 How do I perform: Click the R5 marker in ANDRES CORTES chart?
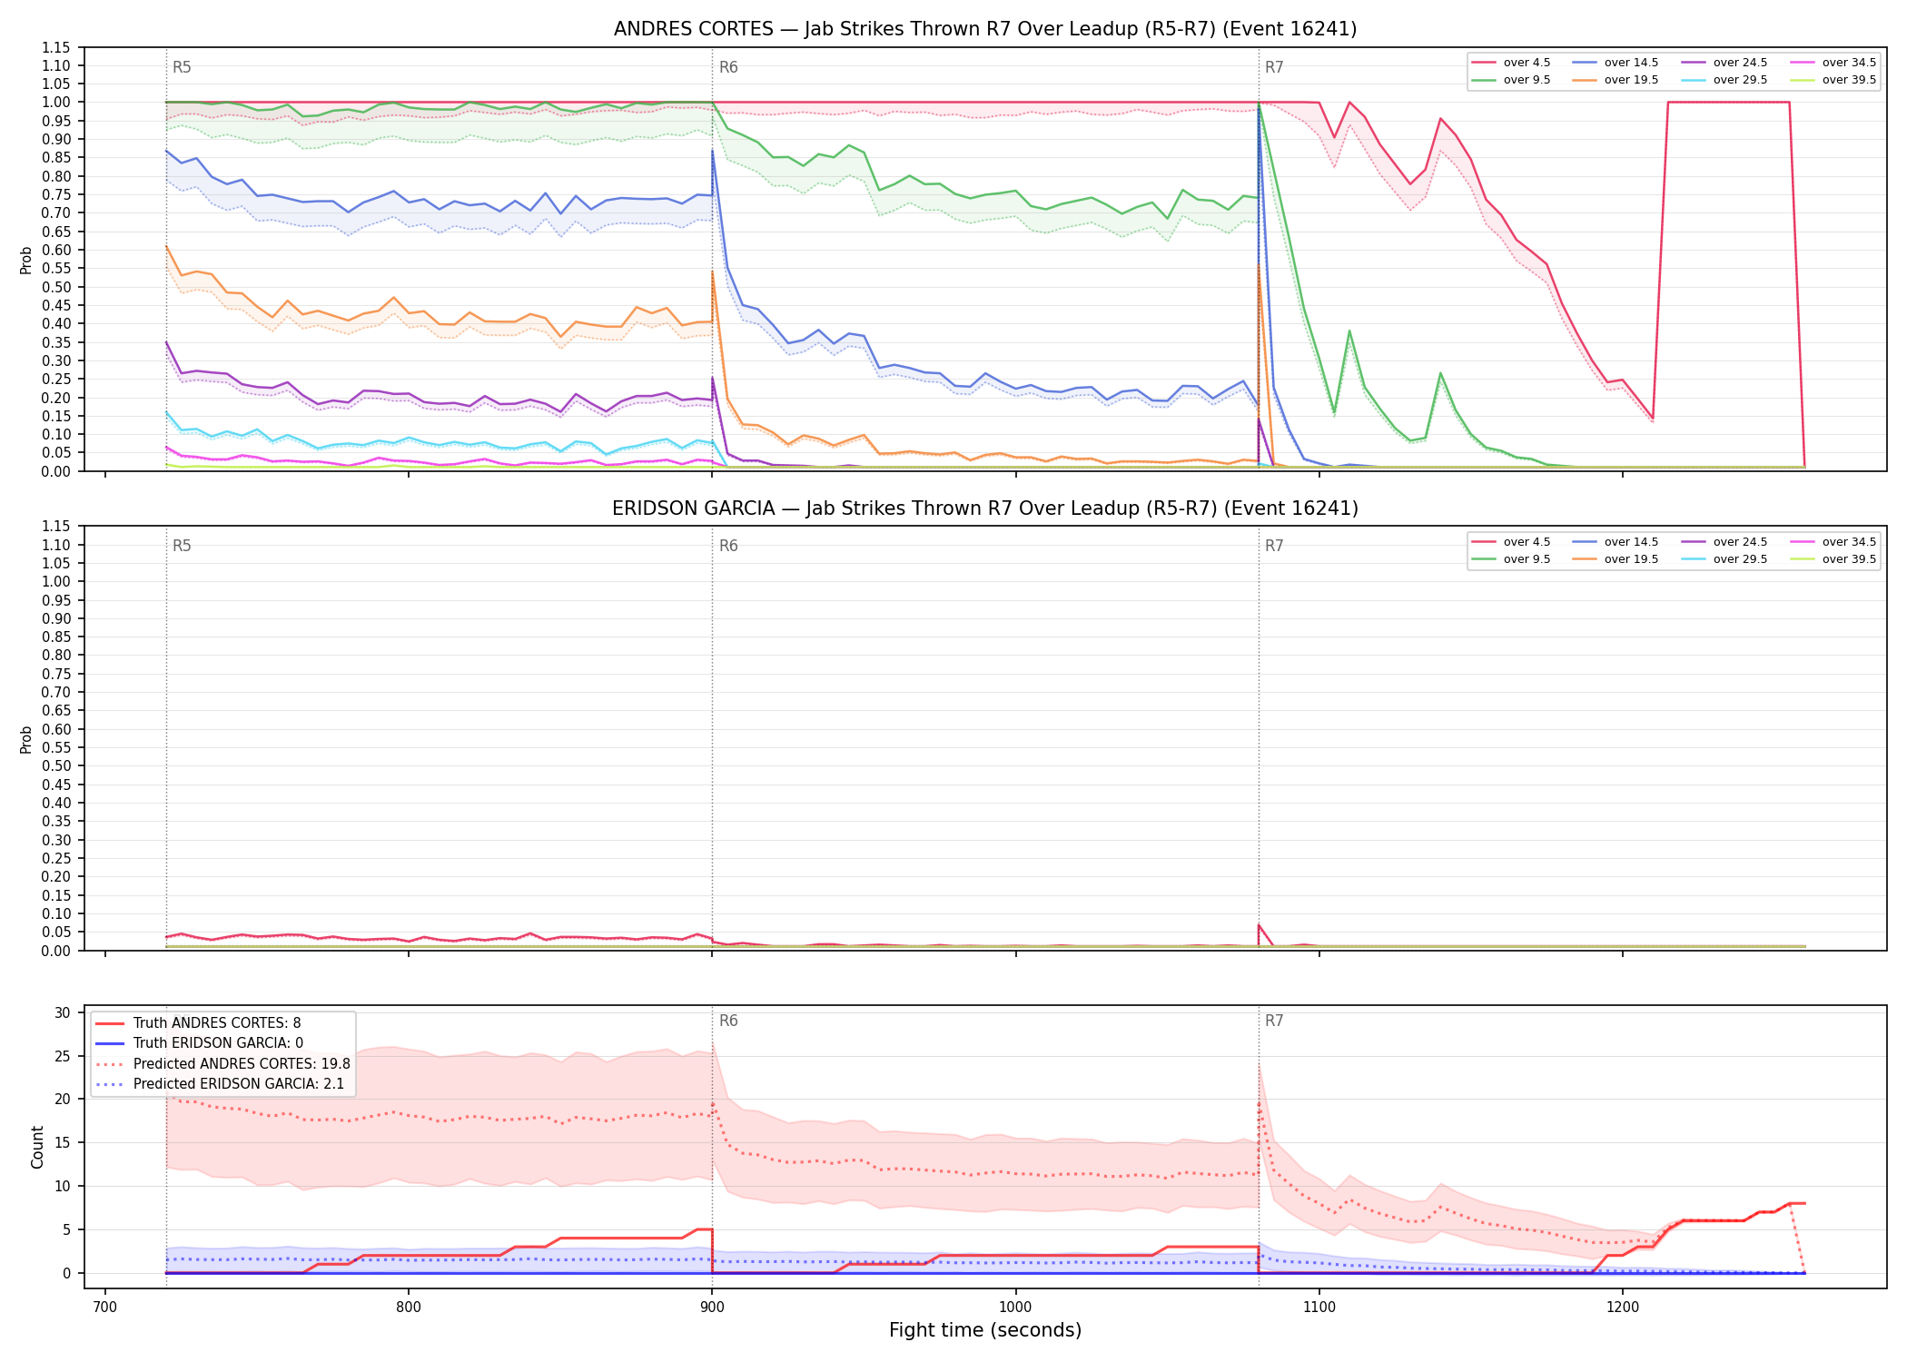click(x=182, y=67)
